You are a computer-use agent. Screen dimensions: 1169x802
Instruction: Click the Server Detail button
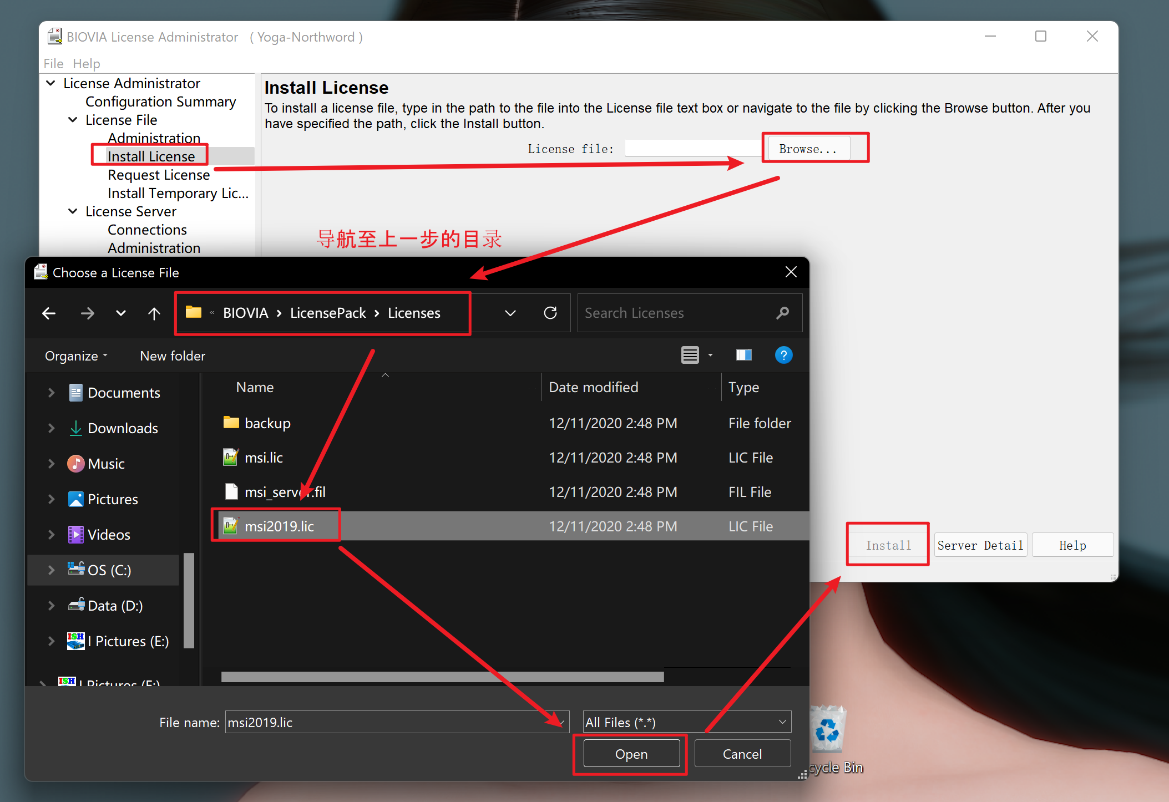pos(980,545)
